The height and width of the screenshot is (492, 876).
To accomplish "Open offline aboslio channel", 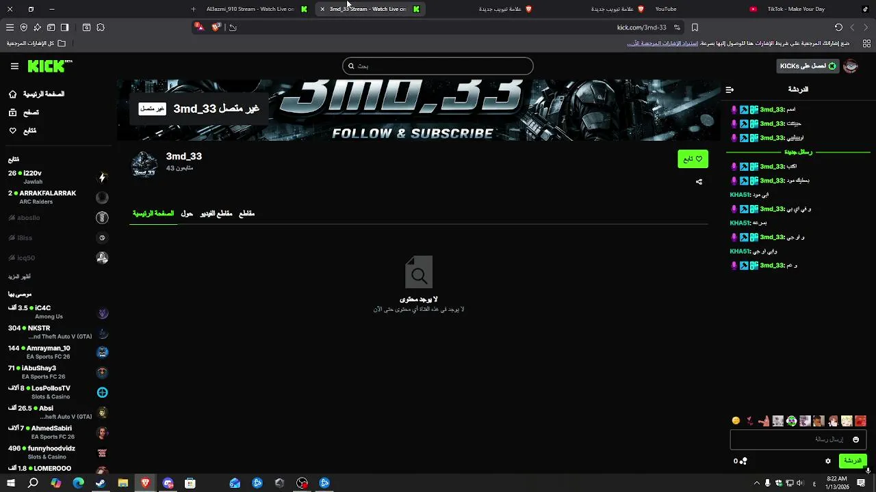I will (x=58, y=217).
